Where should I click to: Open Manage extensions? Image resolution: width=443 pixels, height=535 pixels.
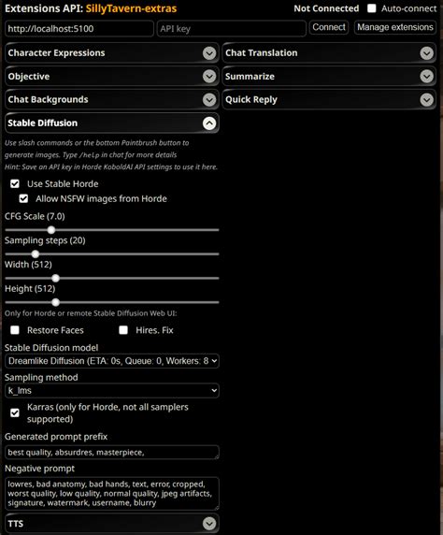click(395, 27)
